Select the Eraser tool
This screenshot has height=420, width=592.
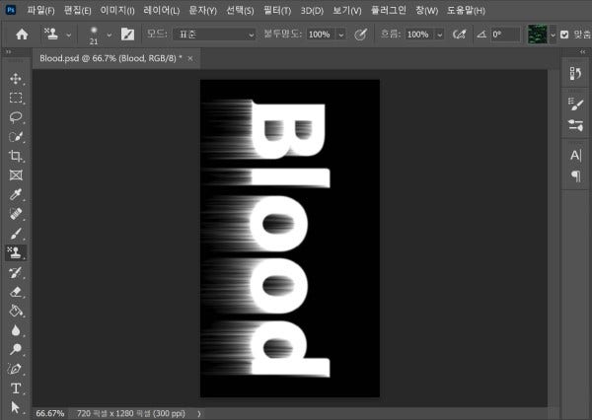[x=16, y=292]
